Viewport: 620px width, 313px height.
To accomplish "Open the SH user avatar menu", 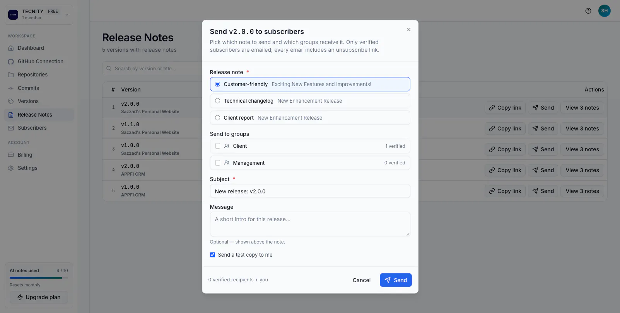I will [x=604, y=11].
